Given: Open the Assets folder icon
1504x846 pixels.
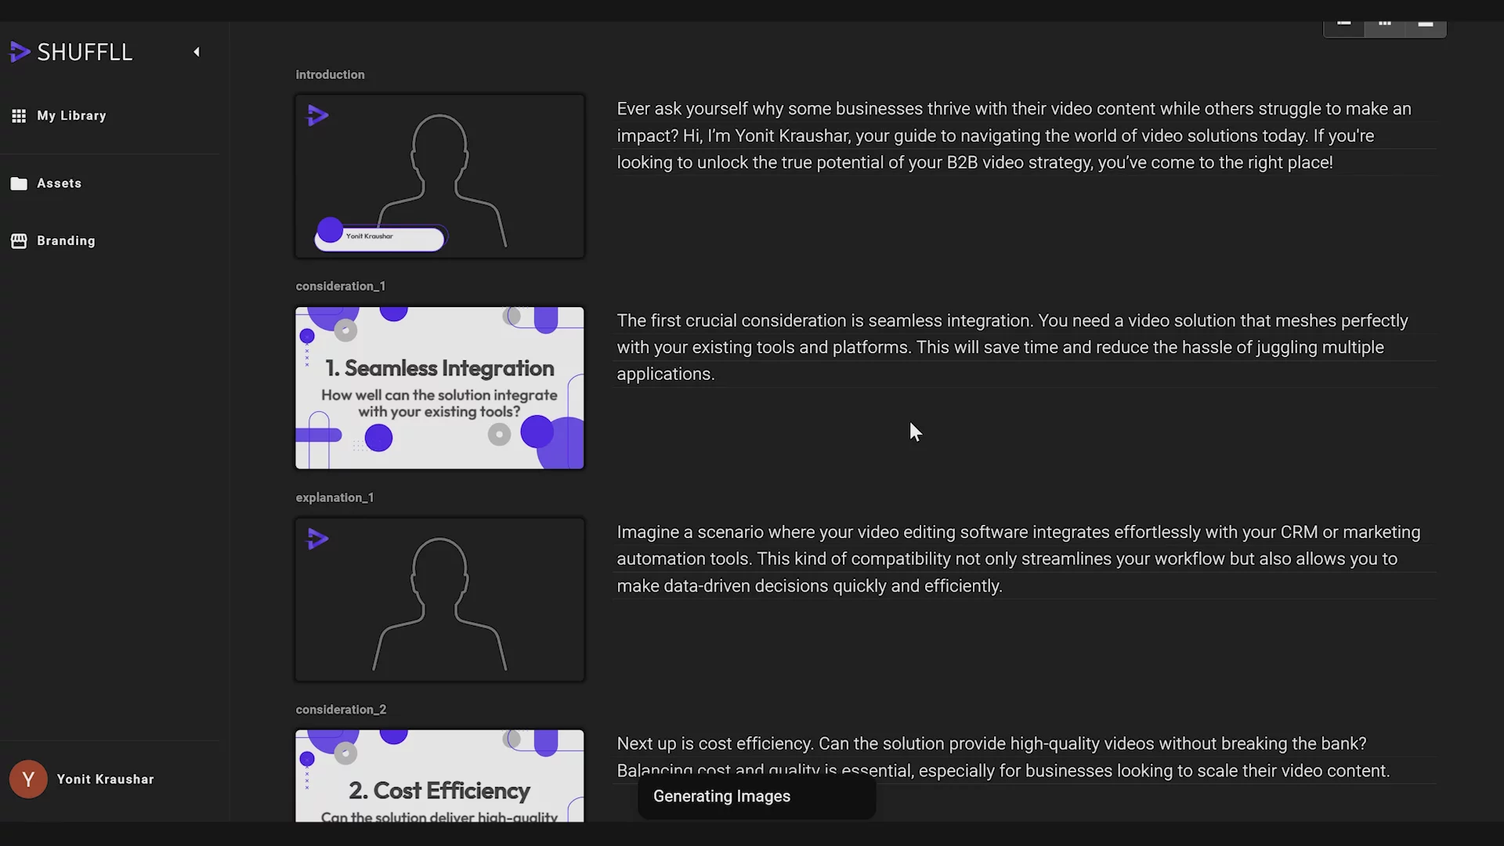Looking at the screenshot, I should [19, 183].
